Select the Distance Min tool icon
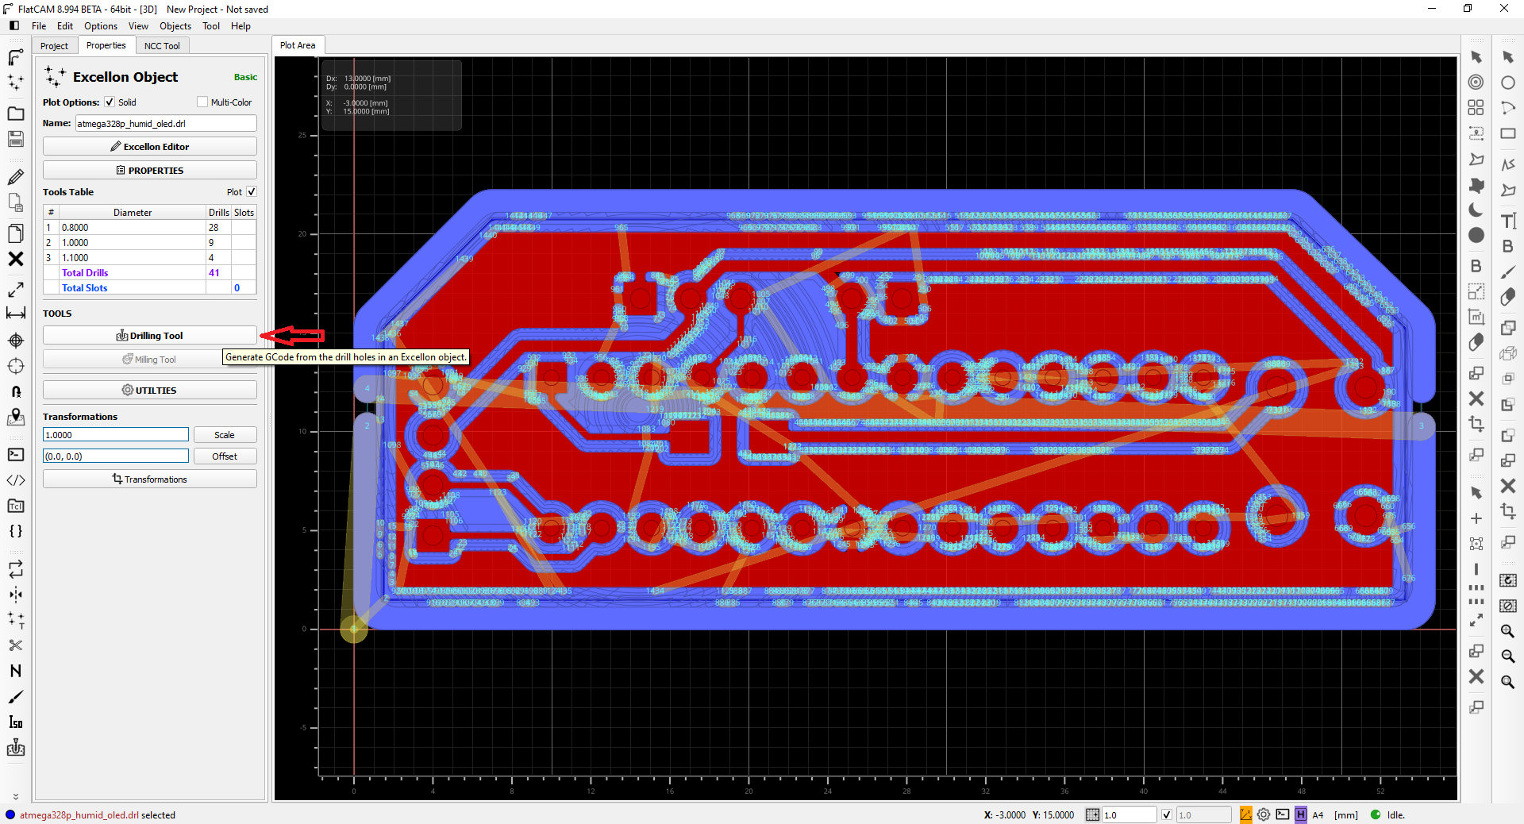The image size is (1524, 824). click(15, 314)
